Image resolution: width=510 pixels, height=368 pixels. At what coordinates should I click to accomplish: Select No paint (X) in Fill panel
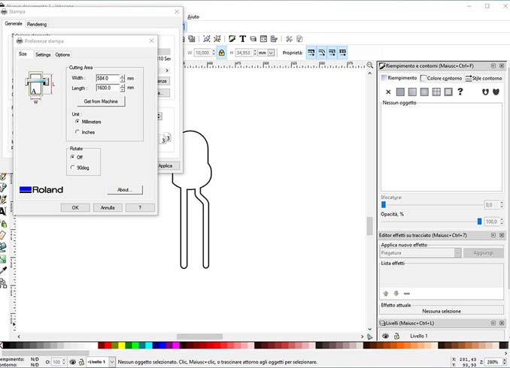coord(388,92)
